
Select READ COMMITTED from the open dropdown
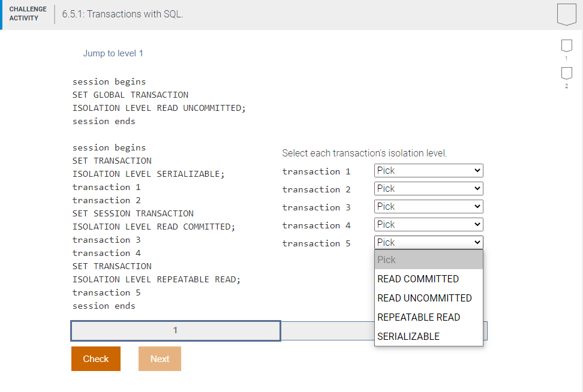click(418, 279)
